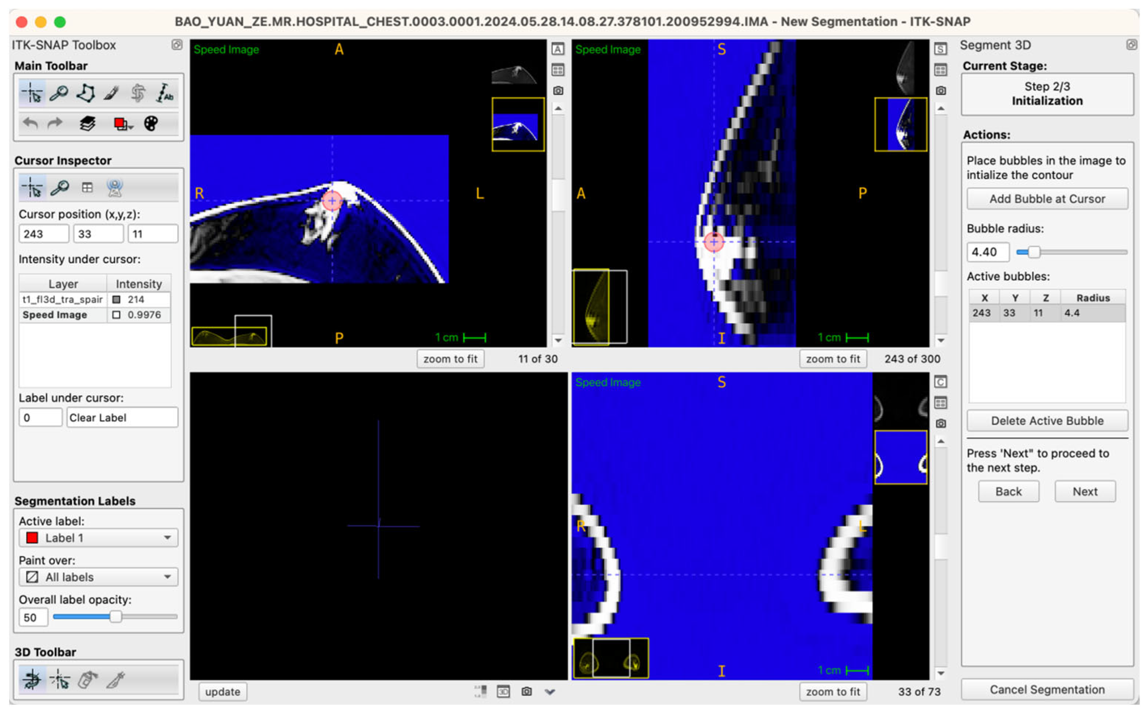Open the Paint over dropdown showing All labels
The width and height of the screenshot is (1147, 716).
(x=98, y=577)
